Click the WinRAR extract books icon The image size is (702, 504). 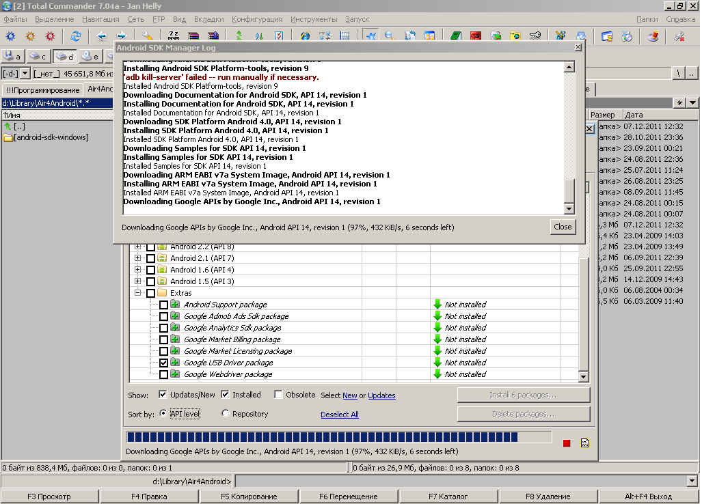tap(213, 36)
